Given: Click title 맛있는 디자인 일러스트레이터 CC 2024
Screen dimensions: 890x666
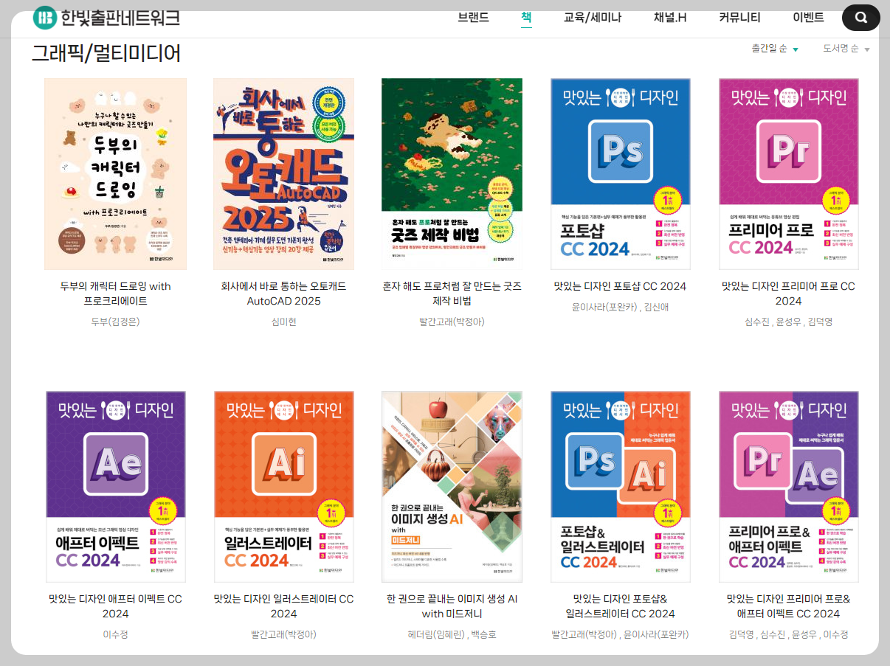Looking at the screenshot, I should coord(283,606).
